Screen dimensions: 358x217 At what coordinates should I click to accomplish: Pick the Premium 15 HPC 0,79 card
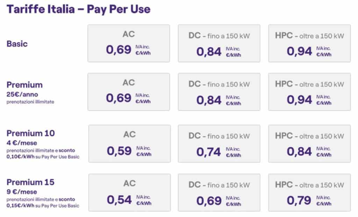click(310, 193)
